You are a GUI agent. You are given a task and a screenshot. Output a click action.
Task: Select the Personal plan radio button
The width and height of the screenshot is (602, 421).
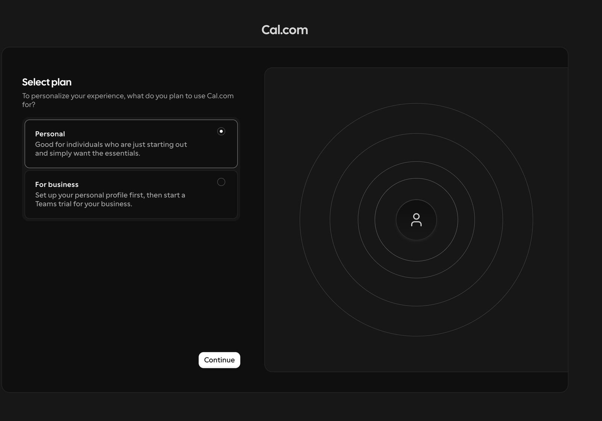pyautogui.click(x=221, y=131)
